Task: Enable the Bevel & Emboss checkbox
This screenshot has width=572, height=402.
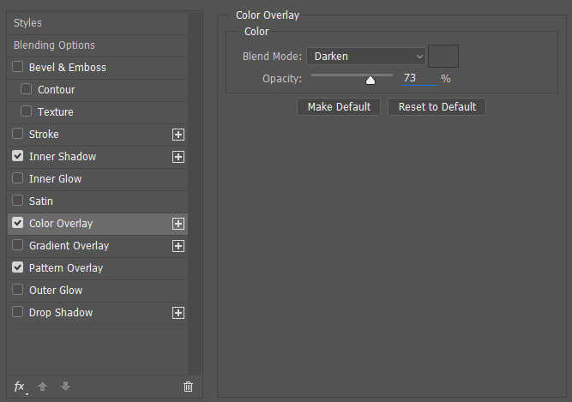Action: (17, 67)
